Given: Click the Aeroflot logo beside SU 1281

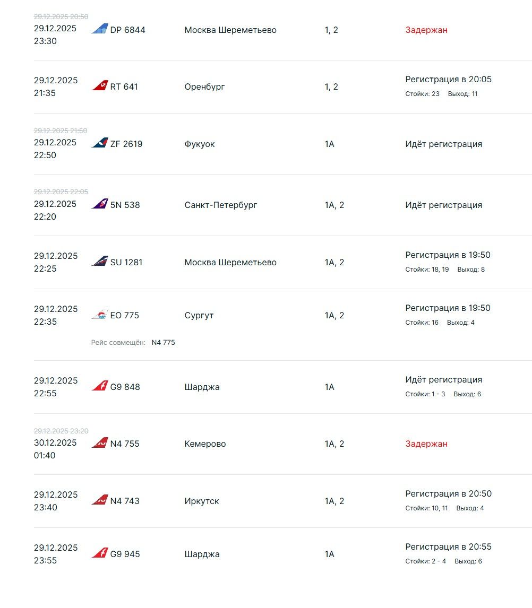Looking at the screenshot, I should click(x=99, y=262).
